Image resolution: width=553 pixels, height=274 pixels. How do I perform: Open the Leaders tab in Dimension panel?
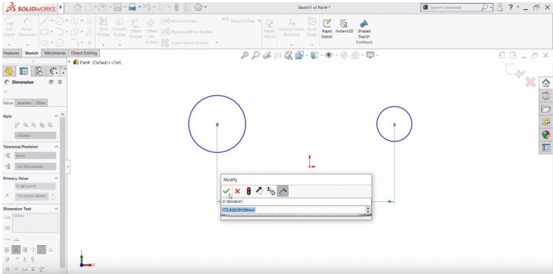click(24, 103)
